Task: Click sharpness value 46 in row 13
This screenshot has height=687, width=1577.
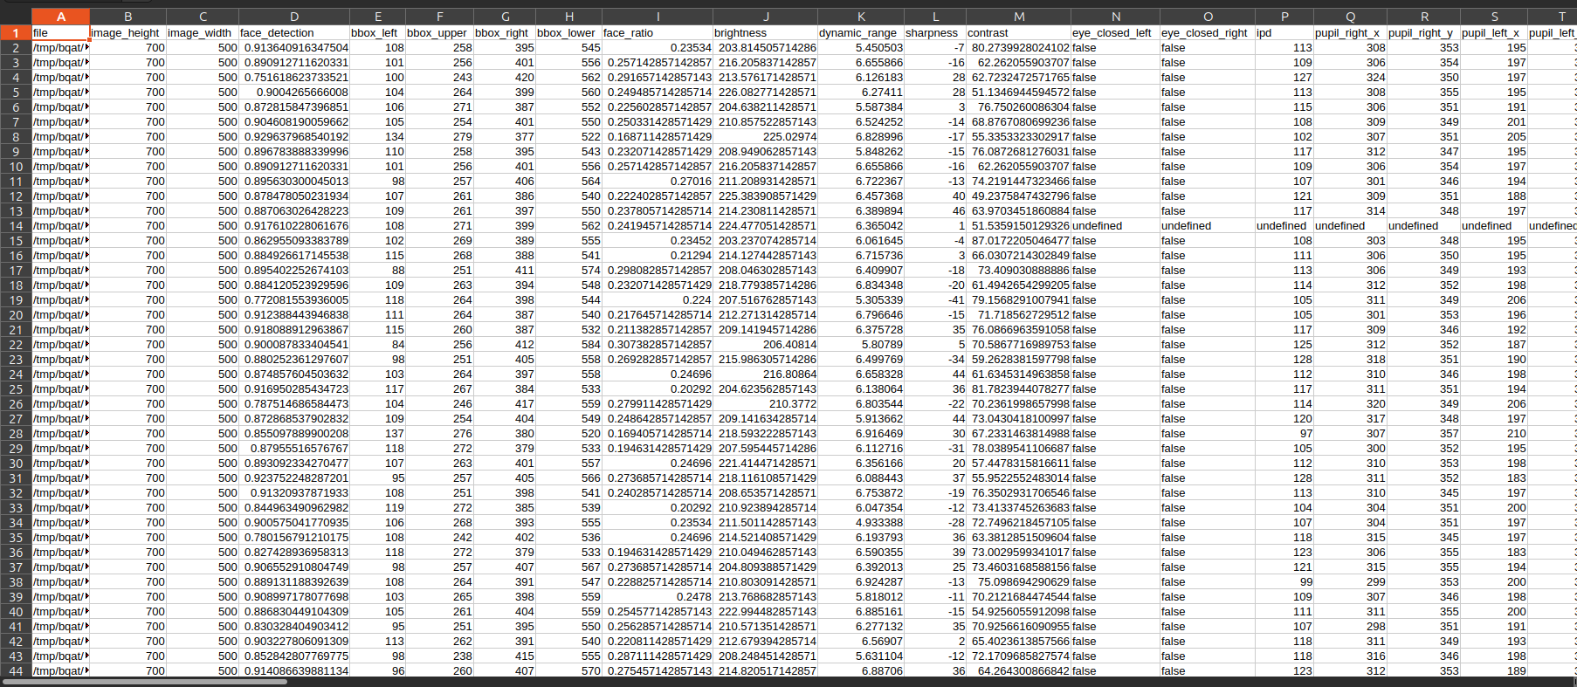Action: tap(935, 211)
